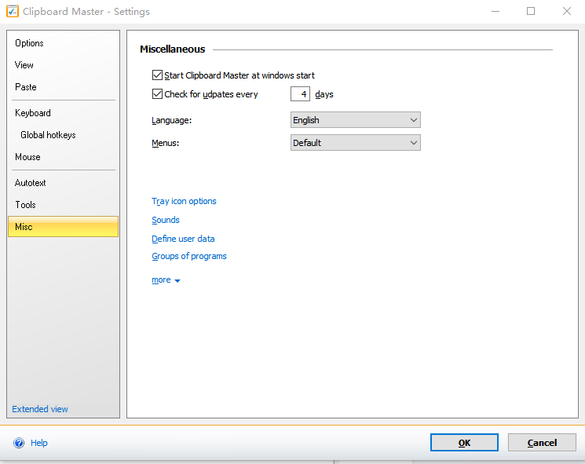
Task: Expand the more options arrow
Action: point(177,280)
